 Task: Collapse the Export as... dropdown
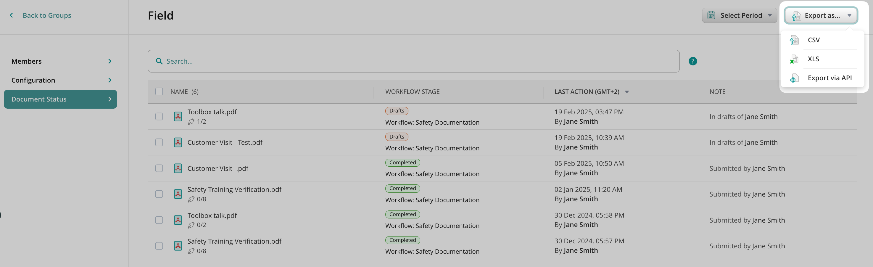pyautogui.click(x=821, y=16)
